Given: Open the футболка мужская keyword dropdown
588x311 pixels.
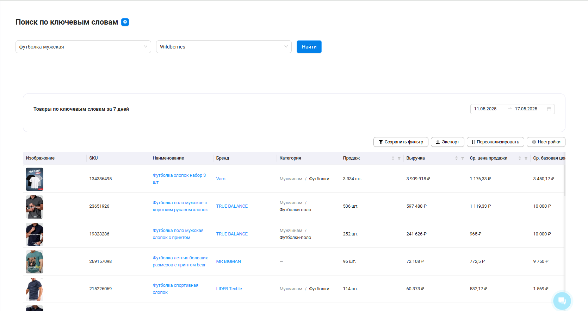Looking at the screenshot, I should click(x=83, y=47).
